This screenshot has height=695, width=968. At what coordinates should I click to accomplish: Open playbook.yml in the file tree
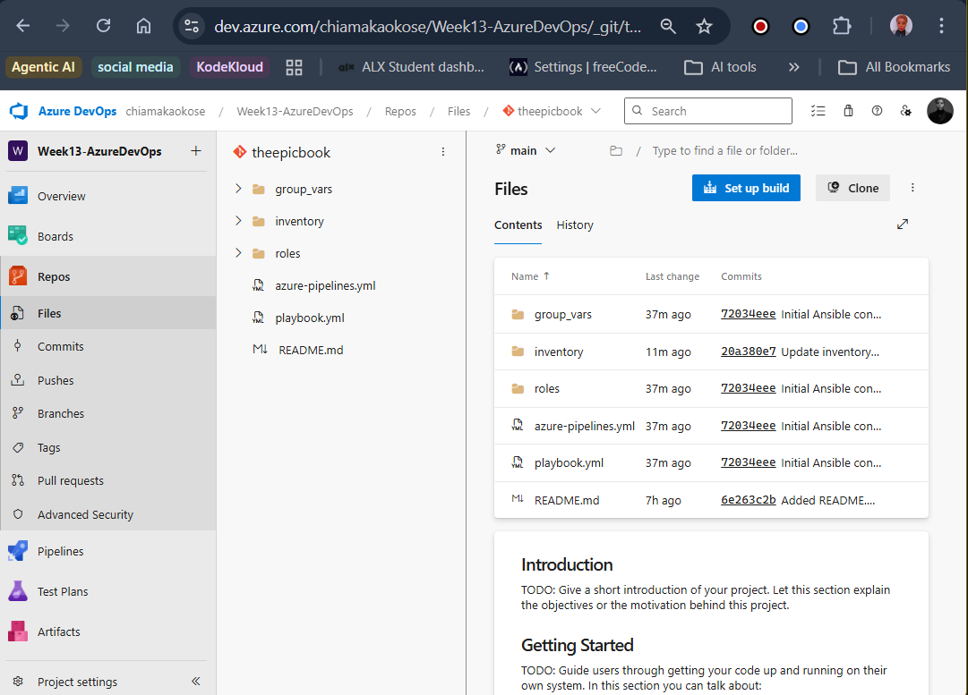click(x=309, y=318)
